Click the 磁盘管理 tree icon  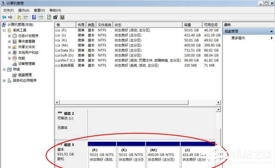click(x=15, y=75)
